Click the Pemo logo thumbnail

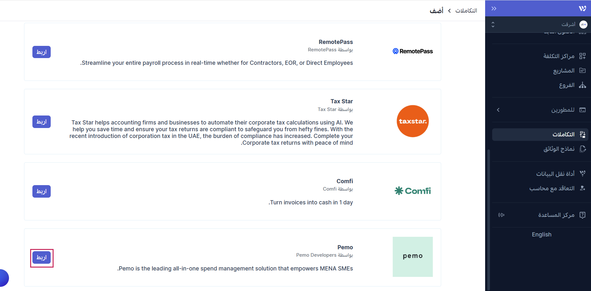(x=413, y=257)
